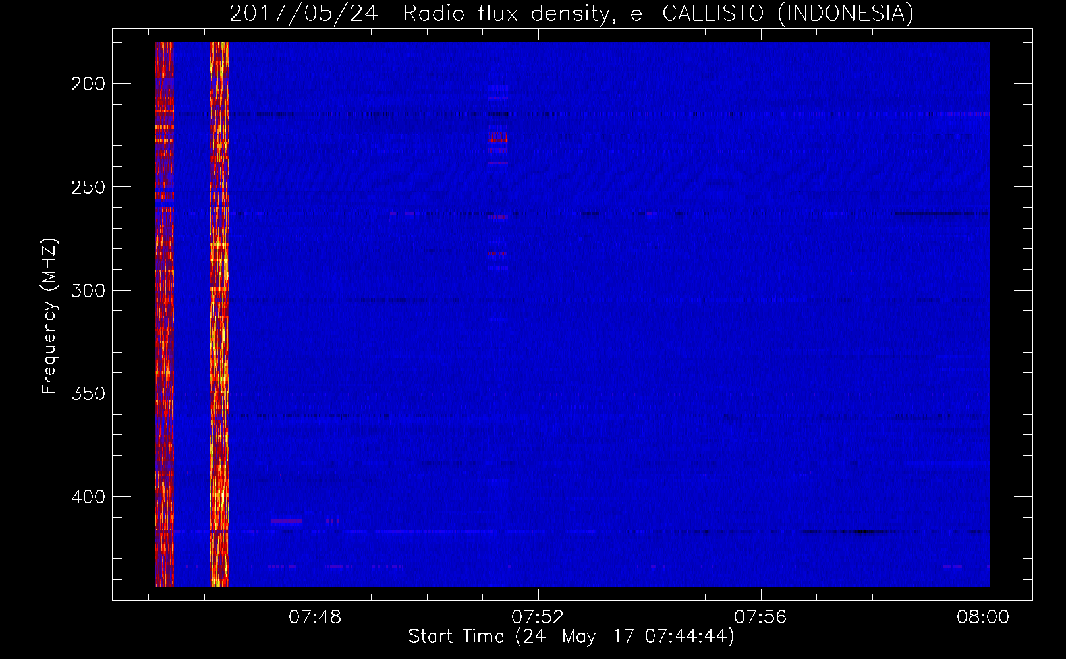Click the plot title "Radio flux density, e-CALLISTO (INDONESIA)"
This screenshot has width=1066, height=659.
658,13
